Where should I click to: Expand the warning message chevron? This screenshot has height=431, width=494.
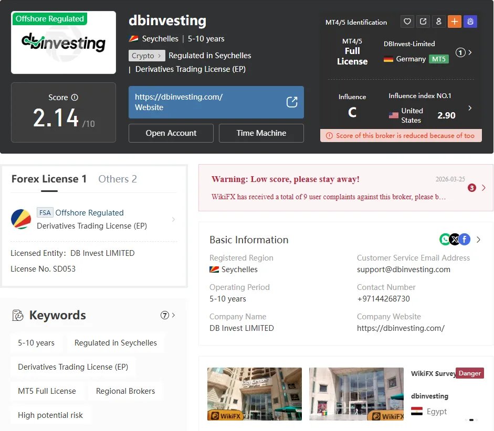pos(484,188)
